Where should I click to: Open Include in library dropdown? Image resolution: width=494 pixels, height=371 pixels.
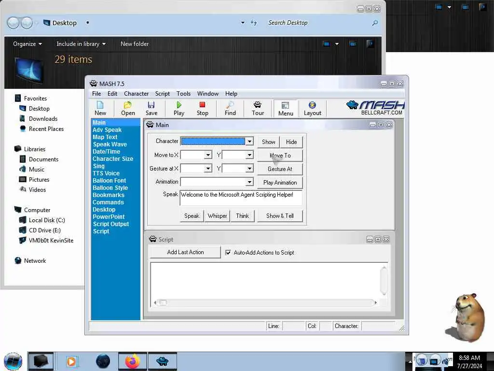[81, 44]
